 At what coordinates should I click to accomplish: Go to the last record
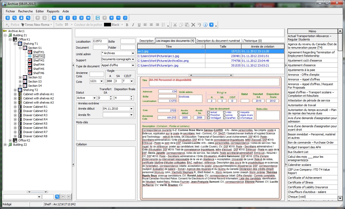click(88, 18)
